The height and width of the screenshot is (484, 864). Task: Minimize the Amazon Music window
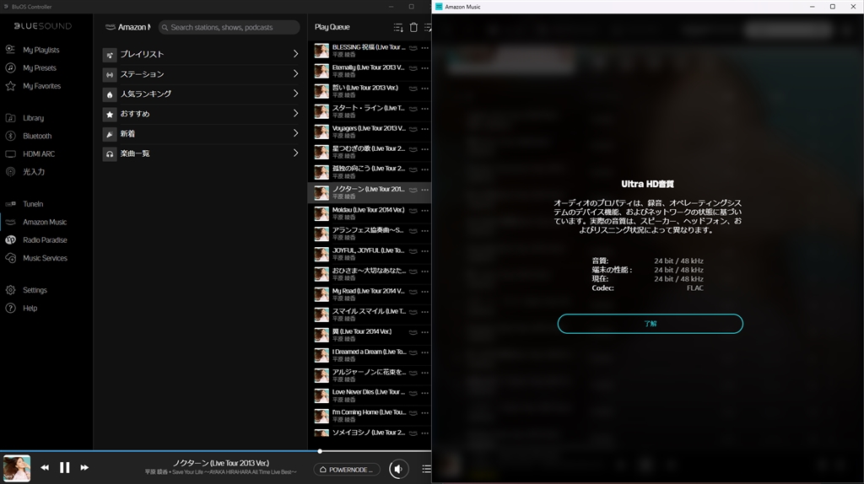813,7
